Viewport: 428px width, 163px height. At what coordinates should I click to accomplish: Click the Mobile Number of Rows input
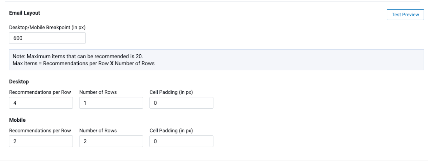tap(111, 141)
